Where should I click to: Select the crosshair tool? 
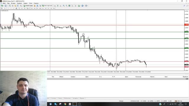click(5, 9)
